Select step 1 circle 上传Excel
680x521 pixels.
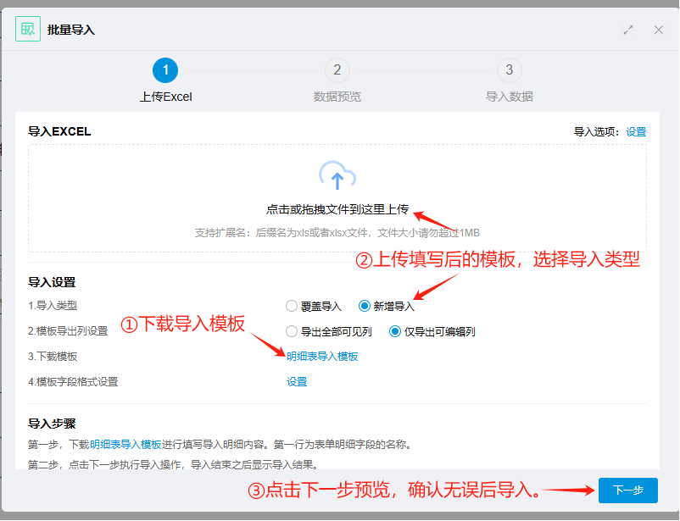tap(165, 70)
